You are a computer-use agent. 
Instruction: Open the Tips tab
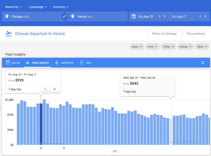(x=85, y=63)
